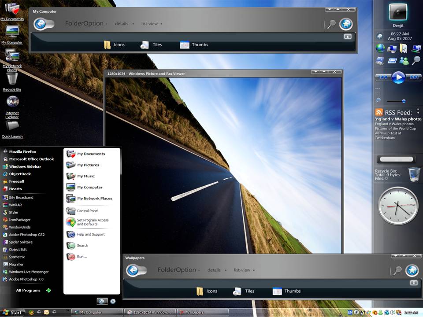The width and height of the screenshot is (423, 317).
Task: Click the Start button on taskbar
Action: [x=12, y=313]
